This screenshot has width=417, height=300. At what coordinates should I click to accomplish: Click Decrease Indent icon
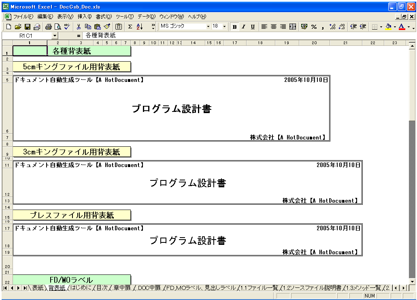353,27
